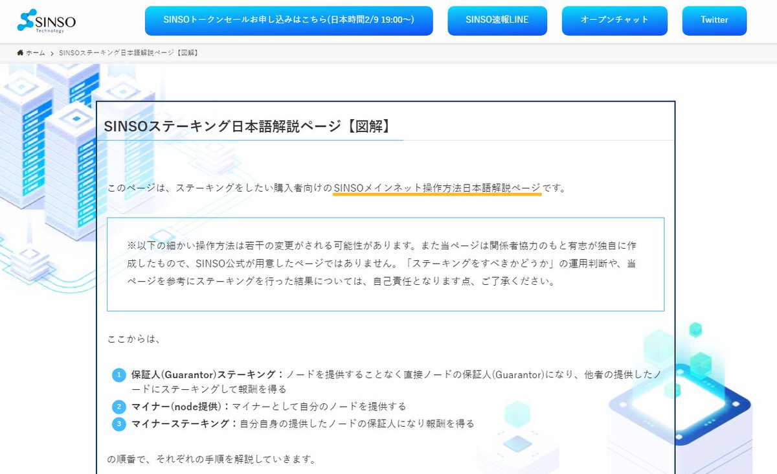Screen dimensions: 777x474
Task: Click the SINSO Technology logo
Action: [x=47, y=21]
